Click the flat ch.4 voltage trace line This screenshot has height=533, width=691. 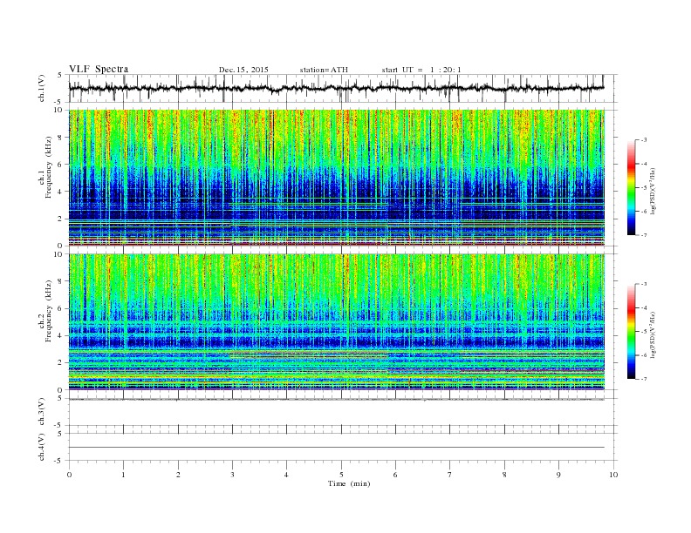(x=336, y=448)
